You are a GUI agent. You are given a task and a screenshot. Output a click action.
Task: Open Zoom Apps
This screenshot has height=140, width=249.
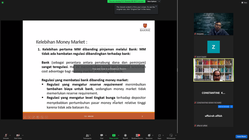point(159,136)
